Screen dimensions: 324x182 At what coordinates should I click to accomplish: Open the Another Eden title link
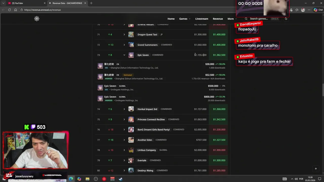pos(145,140)
